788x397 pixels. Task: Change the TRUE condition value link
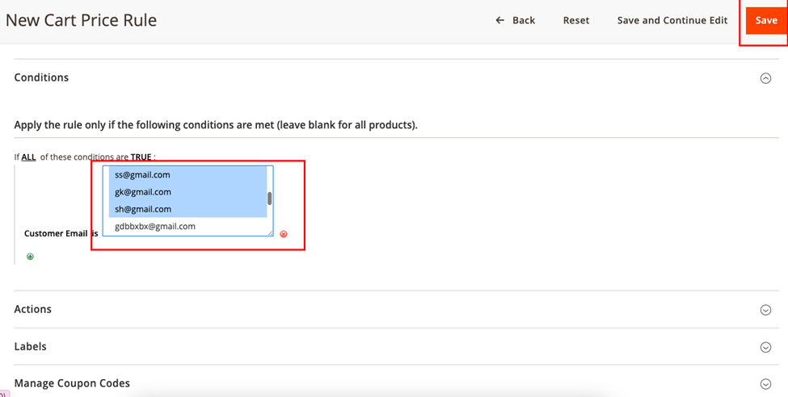[x=141, y=157]
